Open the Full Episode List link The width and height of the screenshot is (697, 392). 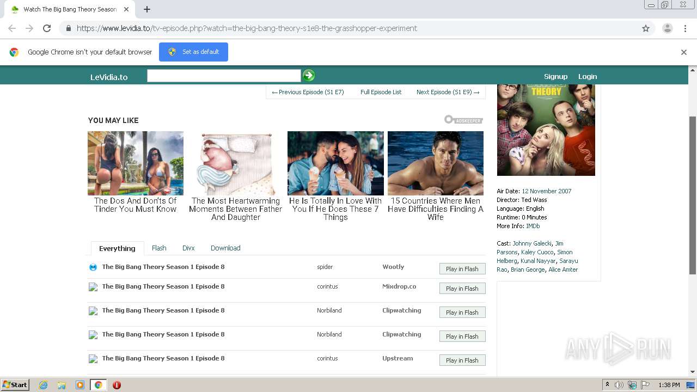click(381, 92)
